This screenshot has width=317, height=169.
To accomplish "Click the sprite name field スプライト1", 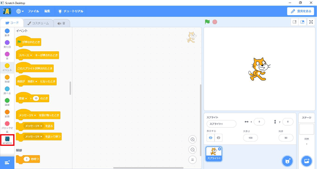I will coord(222,124).
